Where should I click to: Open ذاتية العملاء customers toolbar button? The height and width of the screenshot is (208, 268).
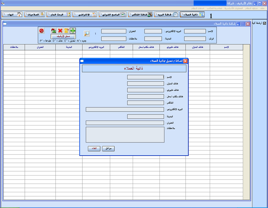click(192, 15)
